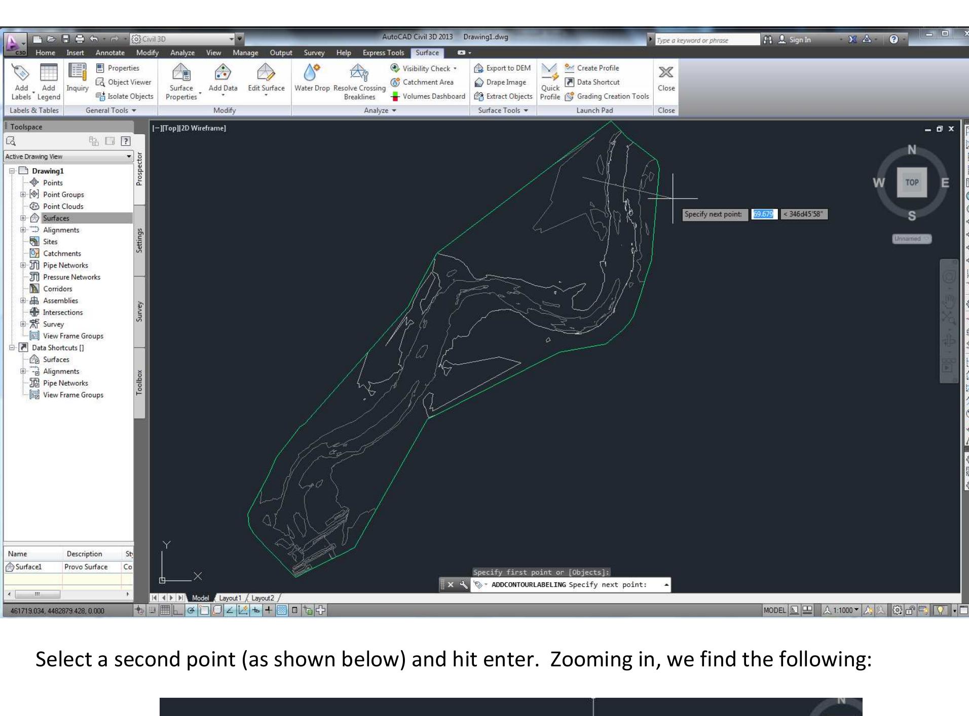Screen dimensions: 969x716
Task: Toggle Object Snap in the status bar
Action: (204, 610)
